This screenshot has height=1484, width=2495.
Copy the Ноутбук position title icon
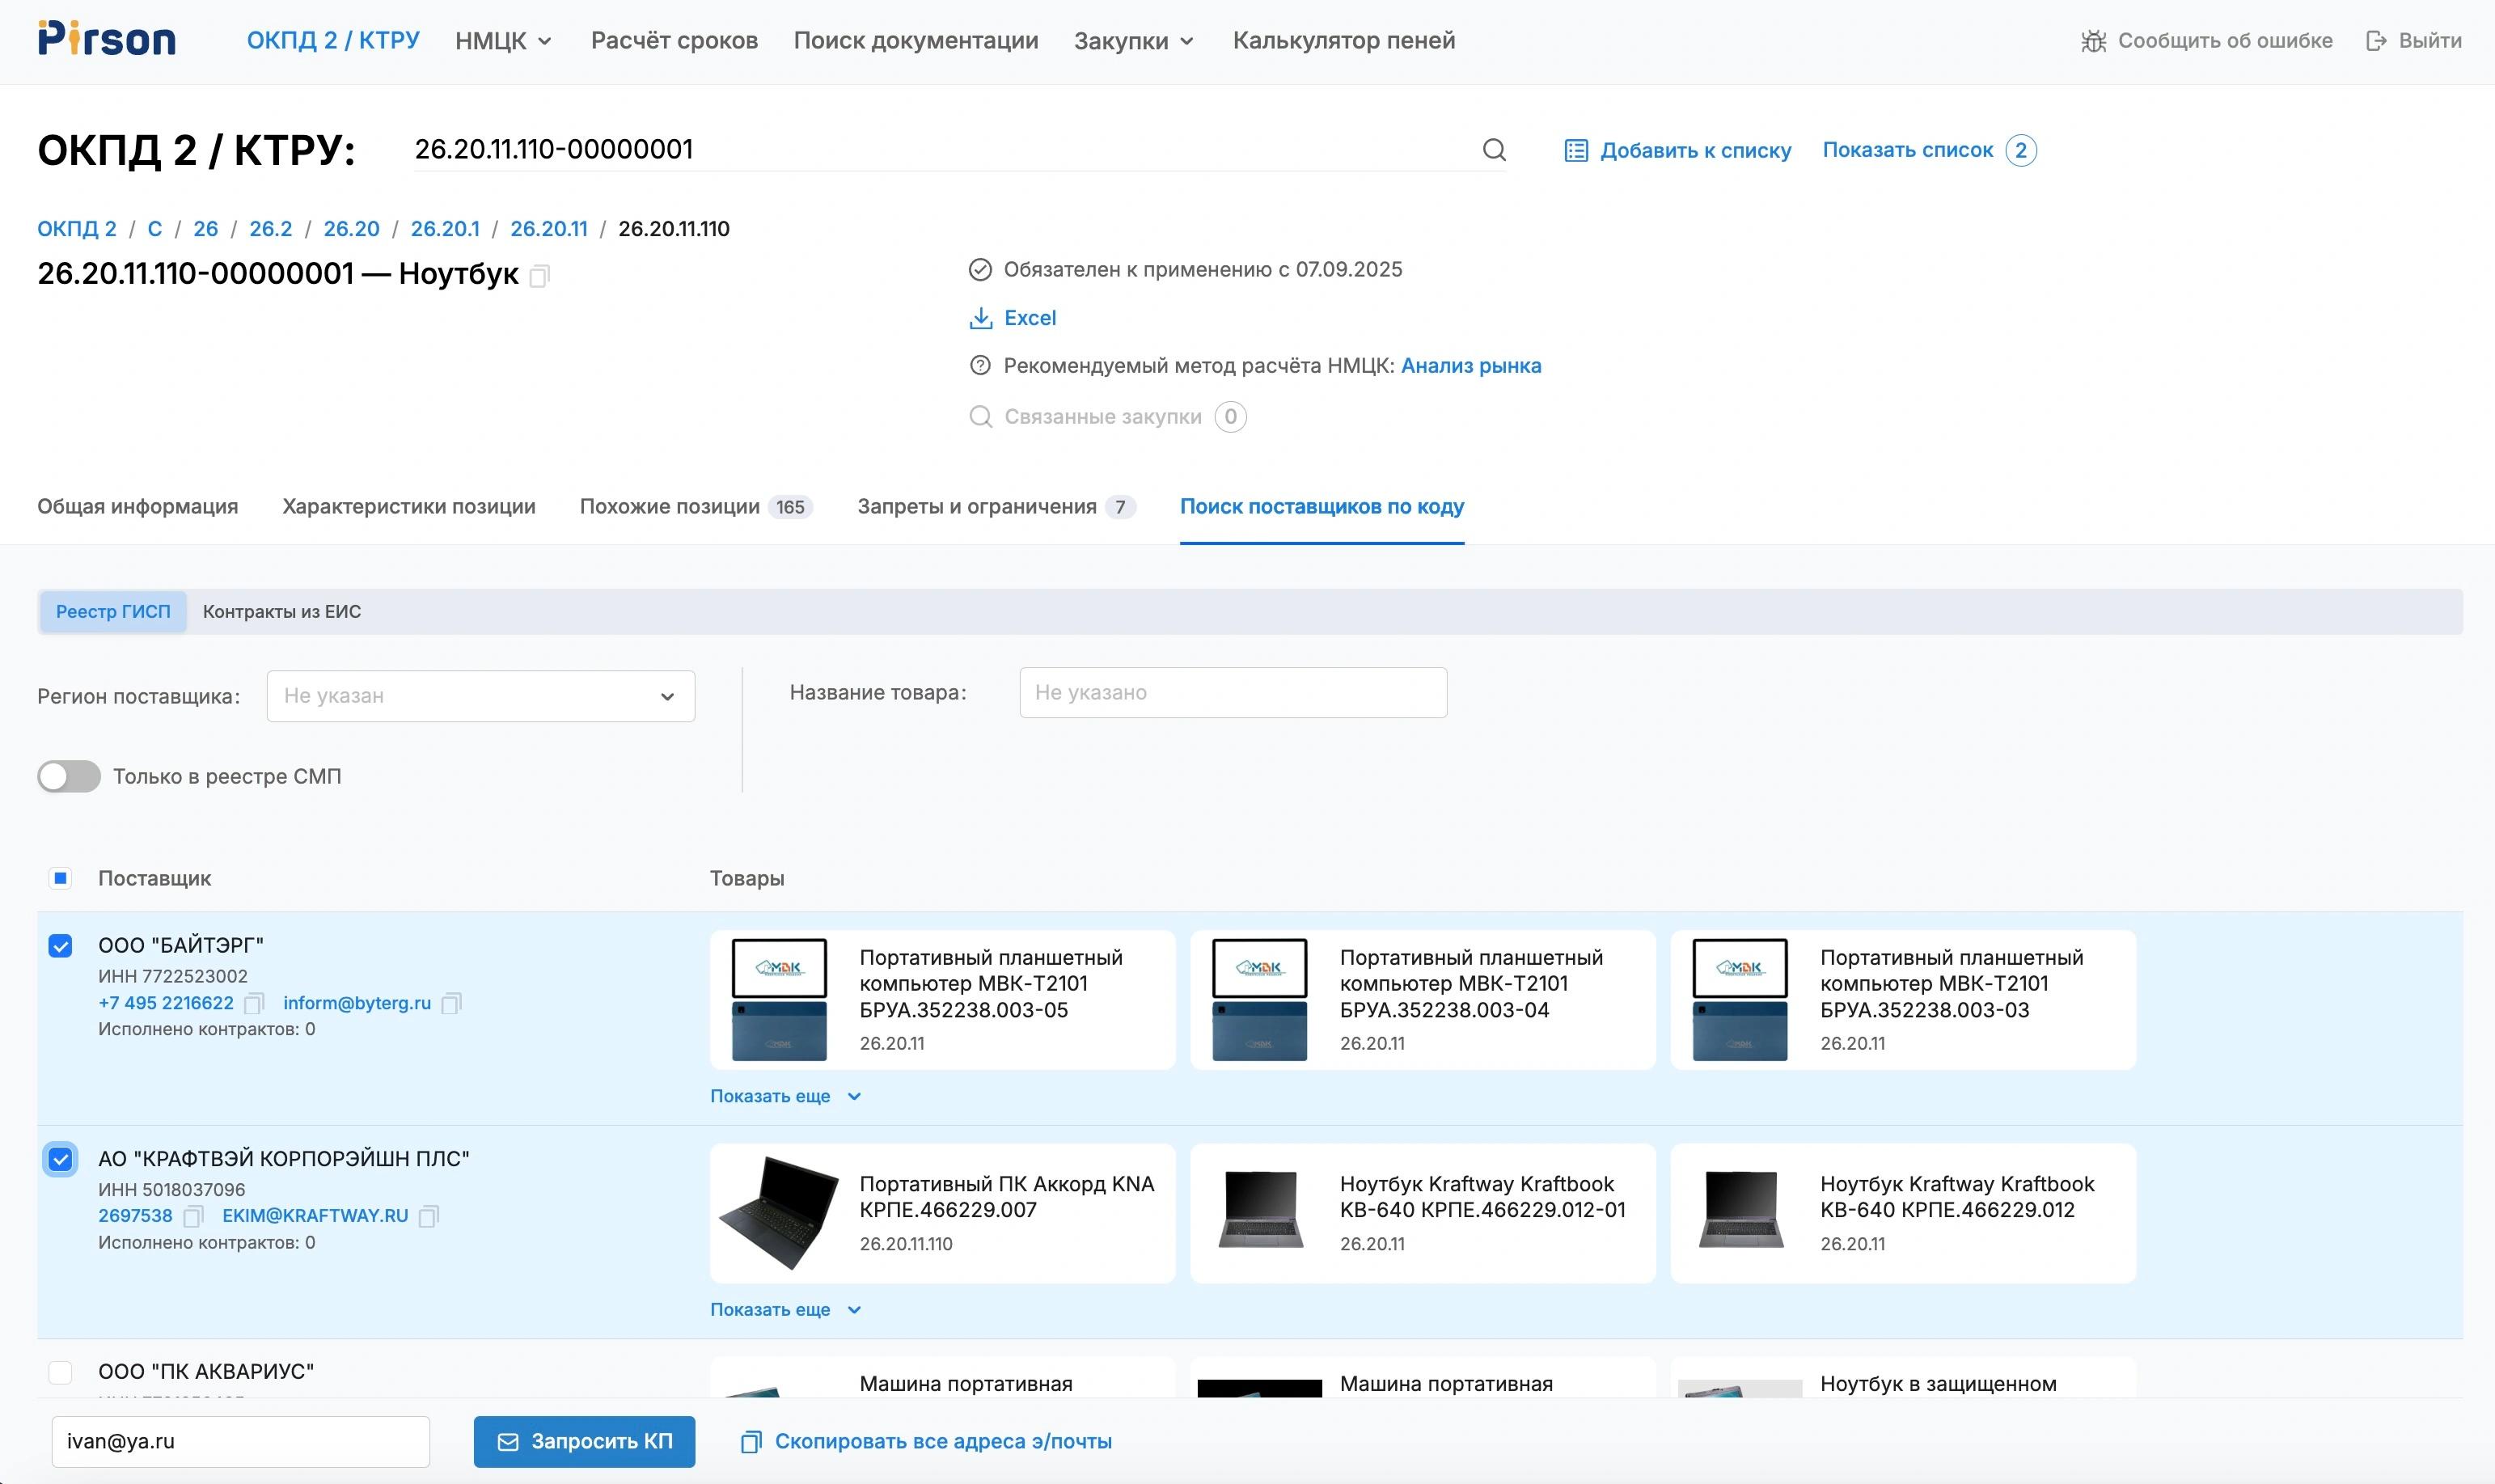coord(539,275)
